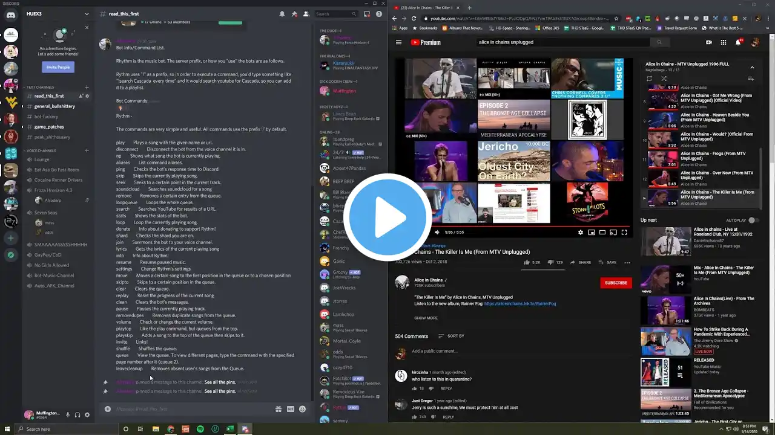
Task: Expand the HUEX3 server dropdown
Action: 87,14
